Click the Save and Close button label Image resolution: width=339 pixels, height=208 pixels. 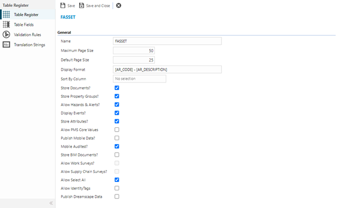click(98, 6)
